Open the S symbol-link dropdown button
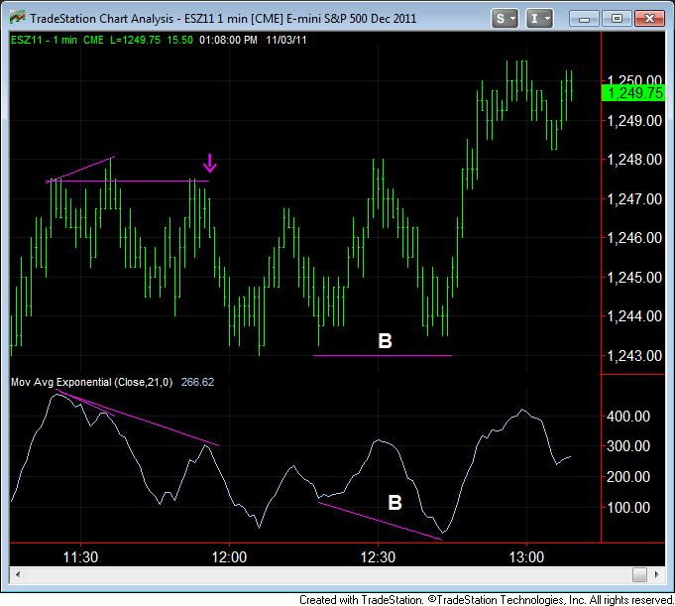675x606 pixels. pyautogui.click(x=505, y=19)
